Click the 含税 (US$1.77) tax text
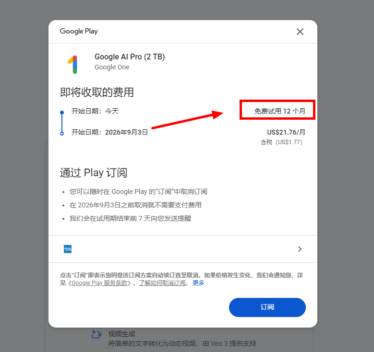374x352 pixels. click(x=281, y=142)
